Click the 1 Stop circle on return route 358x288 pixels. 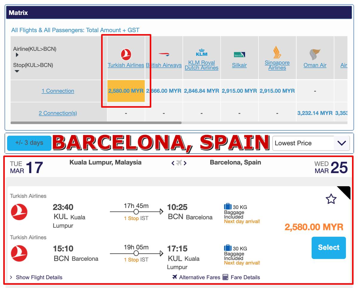[x=136, y=253]
